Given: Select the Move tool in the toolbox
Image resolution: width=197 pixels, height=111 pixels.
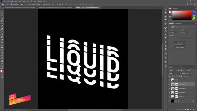Looking at the screenshot, I should point(2,10).
